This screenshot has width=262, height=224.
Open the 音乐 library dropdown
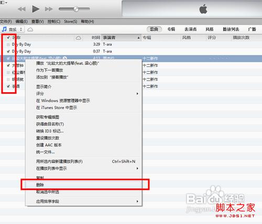click(x=13, y=29)
